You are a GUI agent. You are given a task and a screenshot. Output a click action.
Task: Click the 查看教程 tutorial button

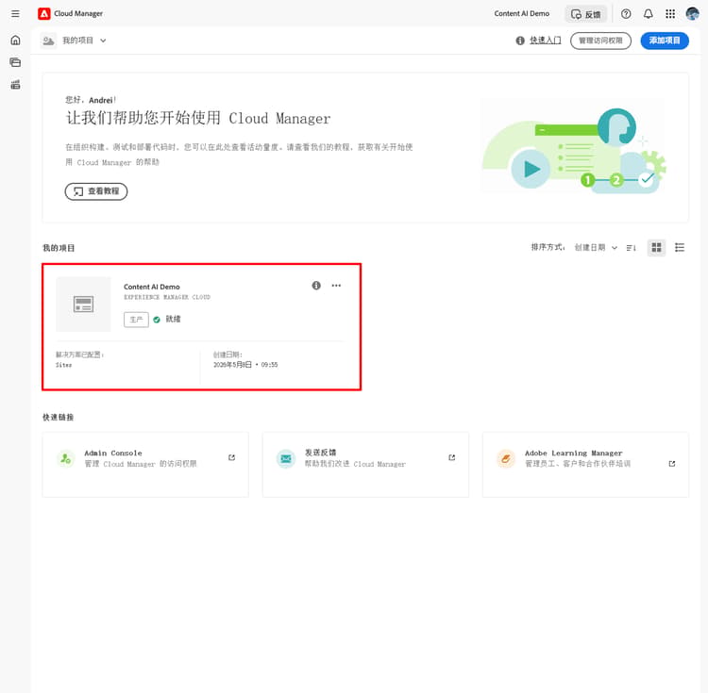[x=96, y=191]
